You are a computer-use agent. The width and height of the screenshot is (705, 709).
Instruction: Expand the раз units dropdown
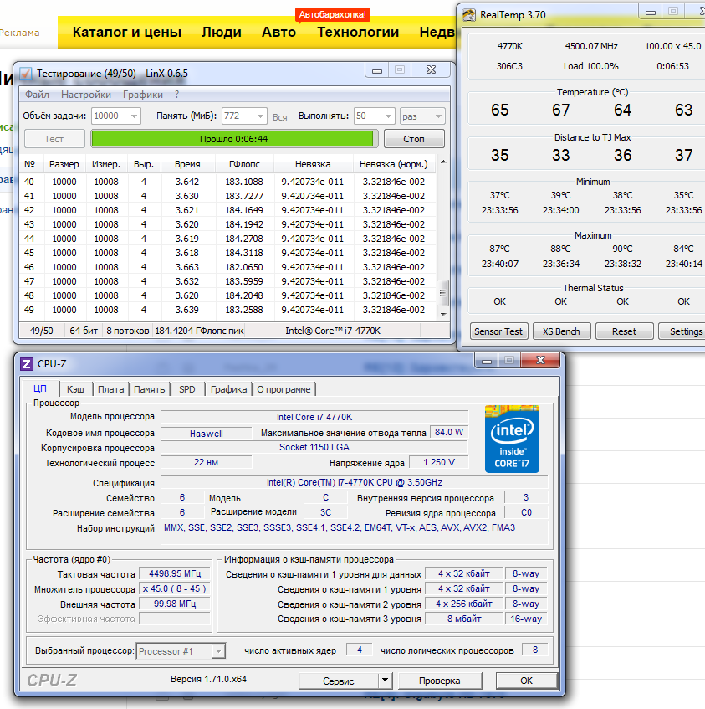(438, 116)
